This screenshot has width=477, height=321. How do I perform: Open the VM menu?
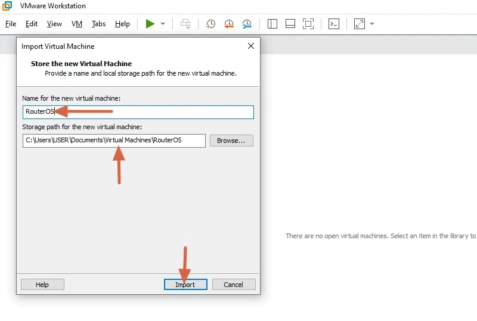[77, 24]
